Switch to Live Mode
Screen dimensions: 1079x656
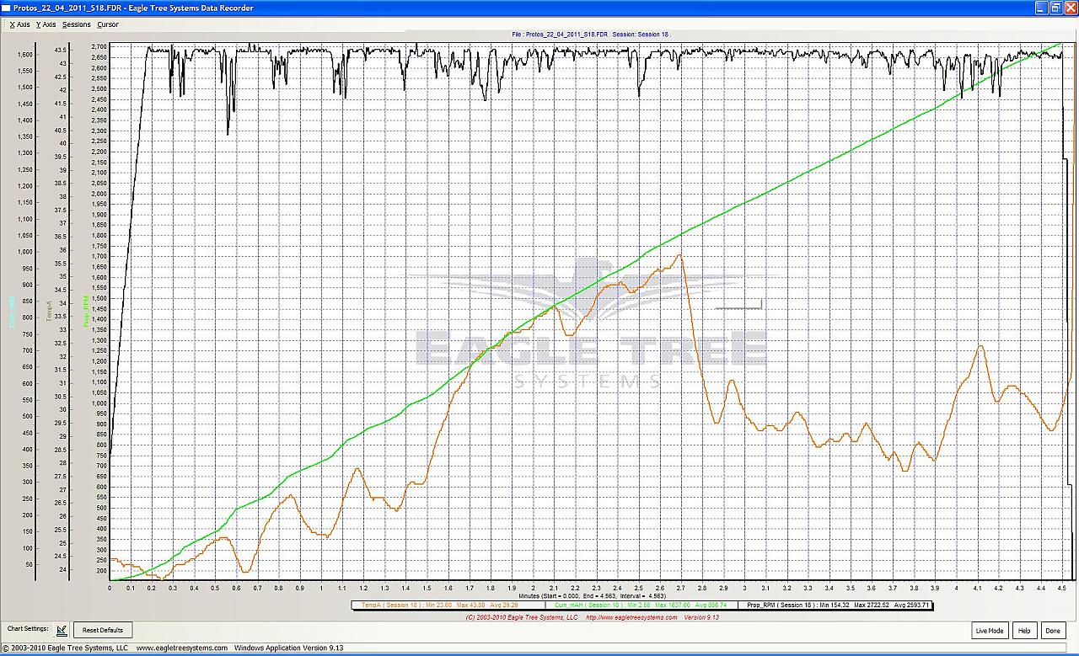click(x=989, y=631)
